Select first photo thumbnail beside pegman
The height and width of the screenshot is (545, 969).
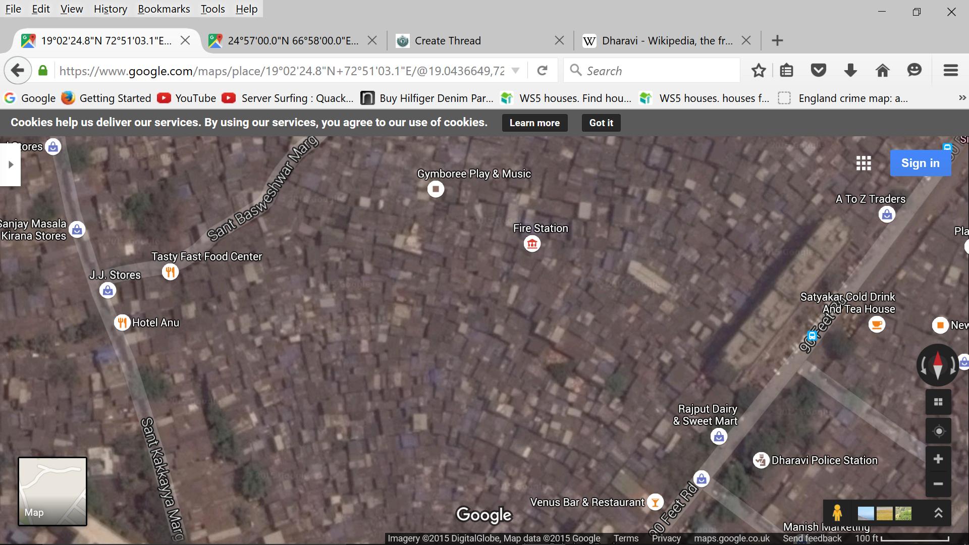pos(866,514)
